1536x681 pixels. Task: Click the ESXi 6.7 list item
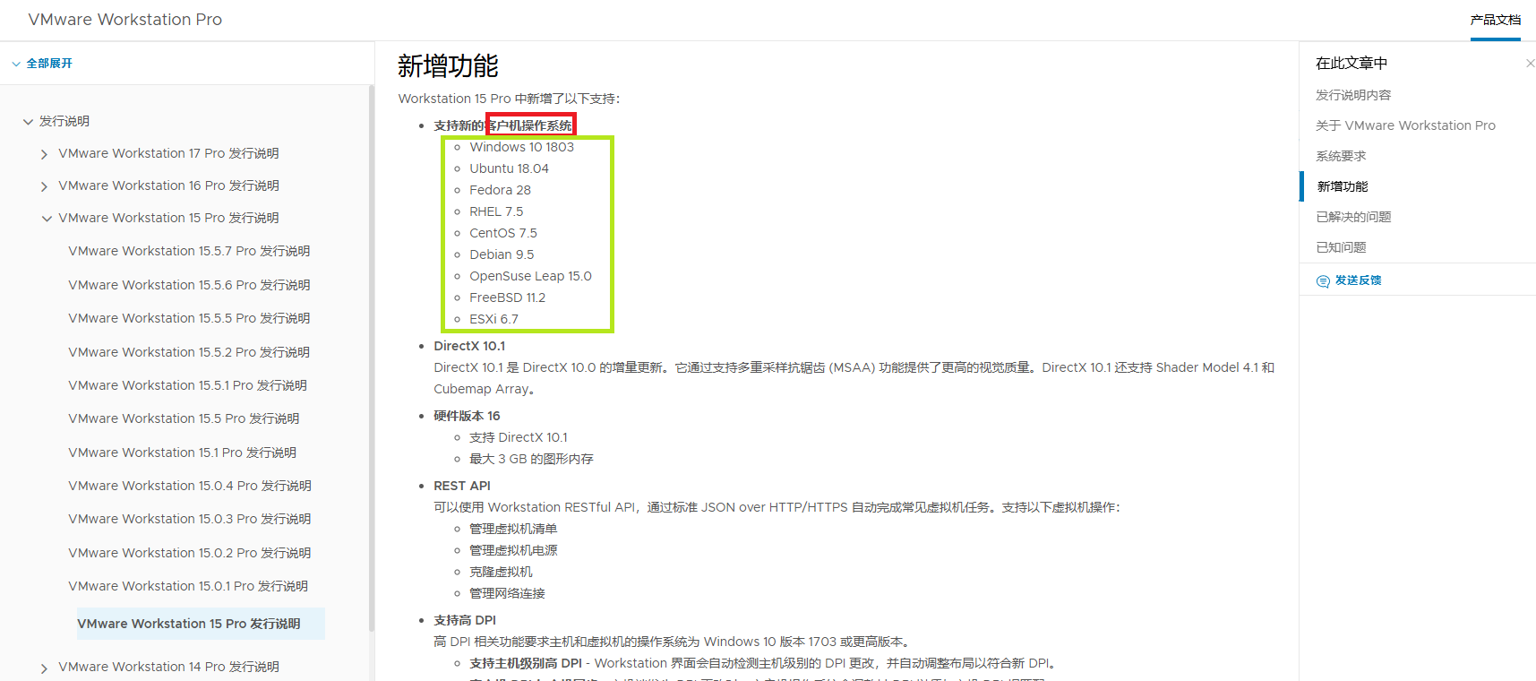(493, 319)
